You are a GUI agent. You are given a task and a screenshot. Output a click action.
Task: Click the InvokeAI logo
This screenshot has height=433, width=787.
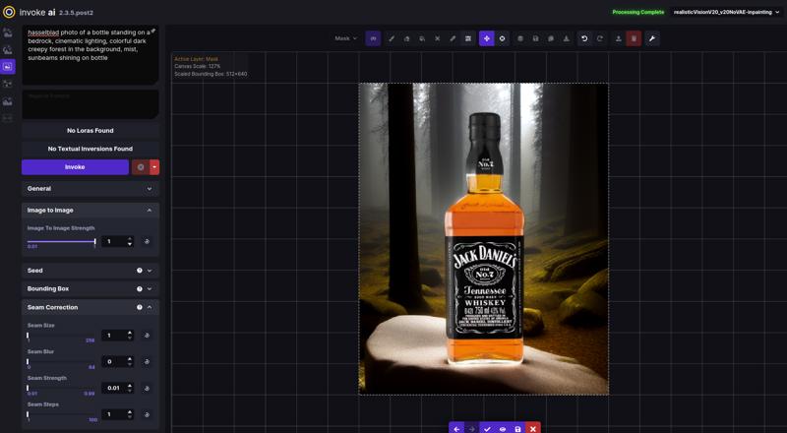(x=9, y=12)
